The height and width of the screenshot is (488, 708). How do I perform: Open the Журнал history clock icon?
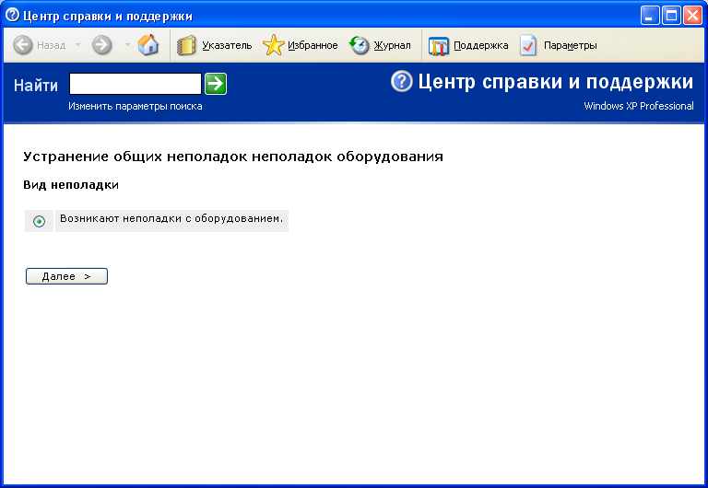click(x=360, y=45)
